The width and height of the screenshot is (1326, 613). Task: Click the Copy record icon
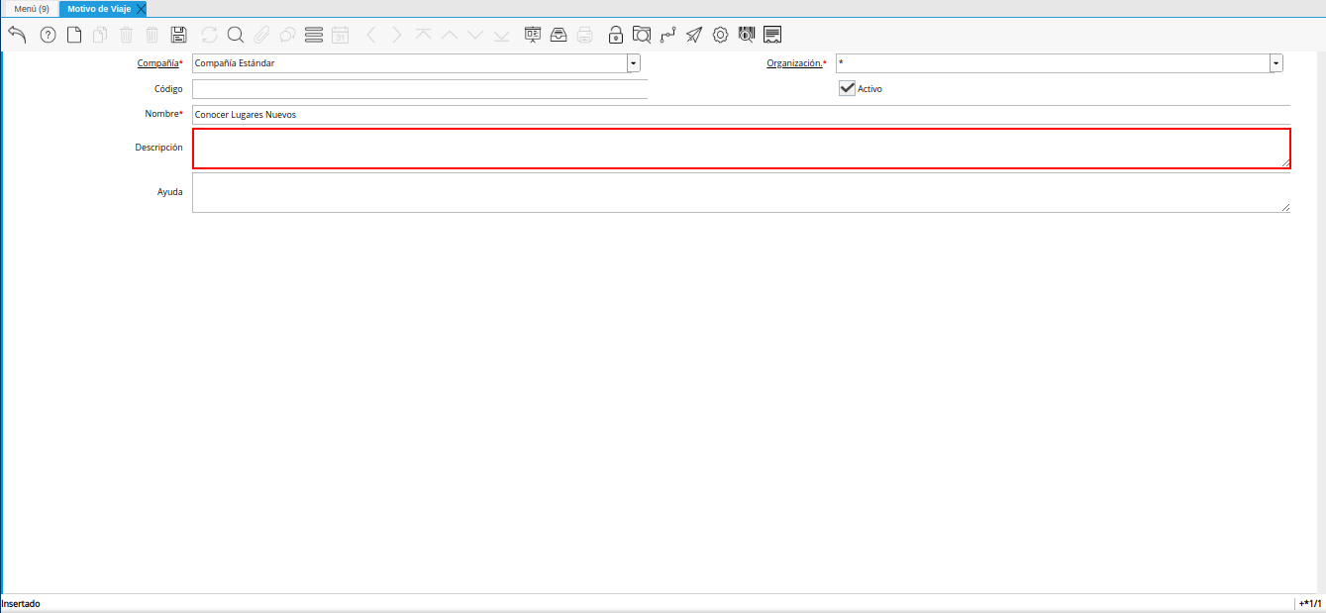(x=100, y=35)
